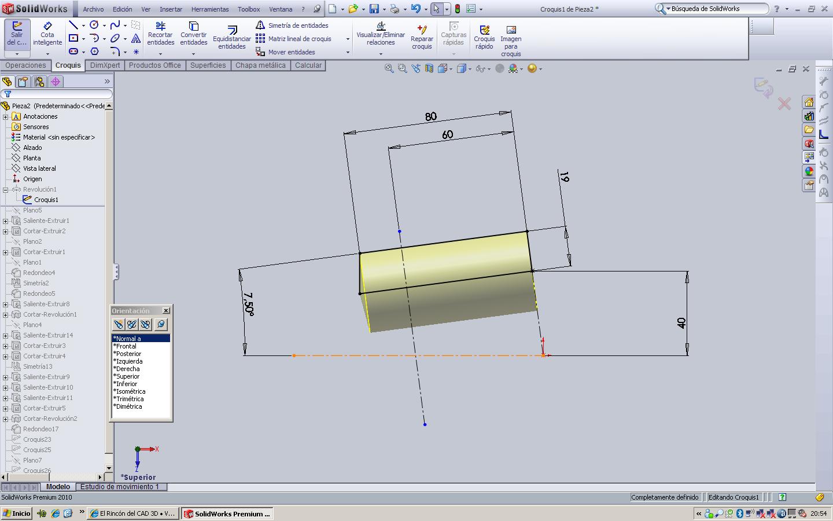833x521 pixels.
Task: Expand Anotaciones in feature tree
Action: point(6,116)
